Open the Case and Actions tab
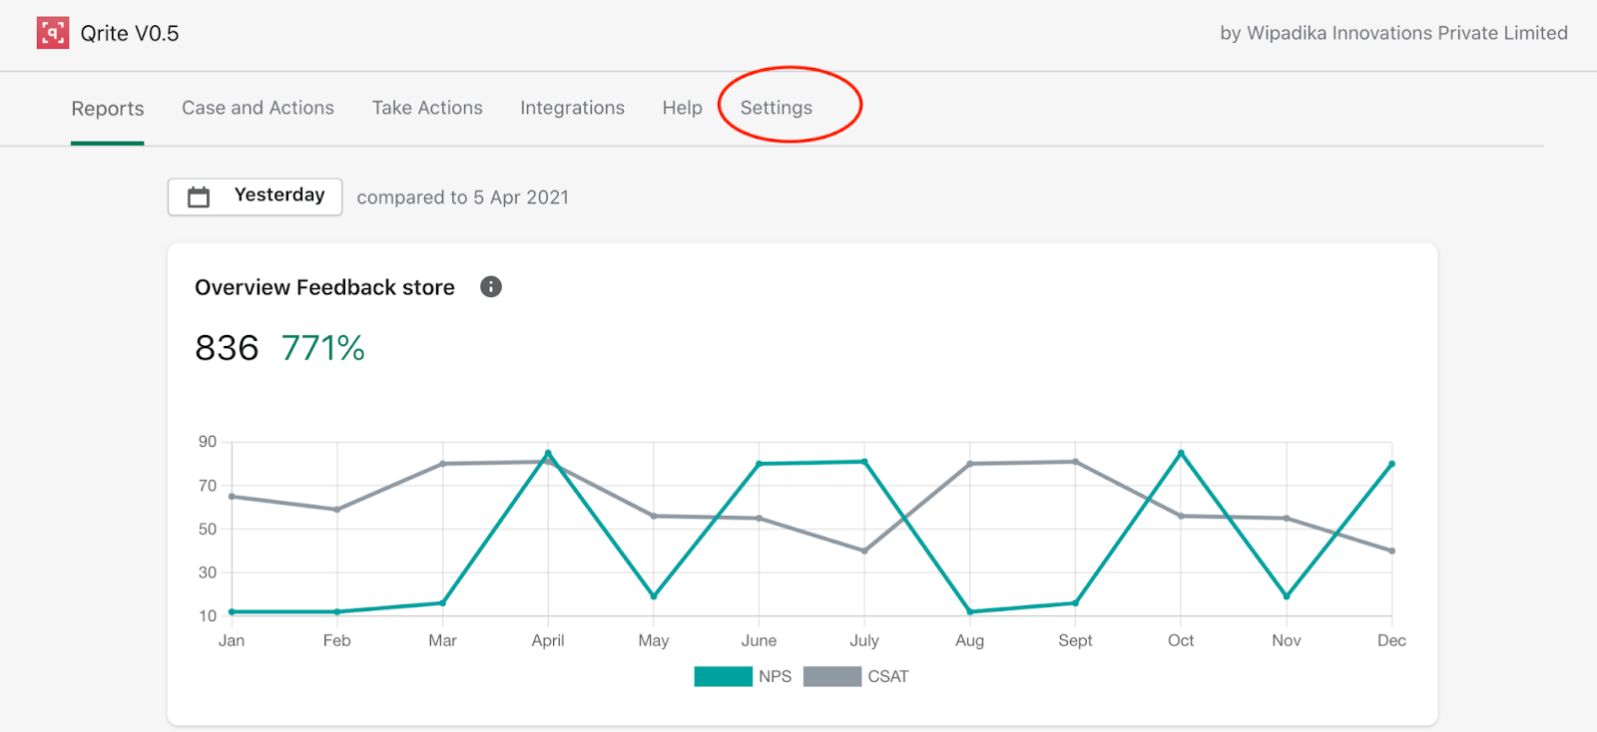 pyautogui.click(x=258, y=108)
